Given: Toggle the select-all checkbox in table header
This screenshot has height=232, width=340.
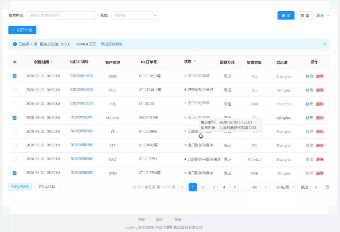Looking at the screenshot, I should pos(14,62).
